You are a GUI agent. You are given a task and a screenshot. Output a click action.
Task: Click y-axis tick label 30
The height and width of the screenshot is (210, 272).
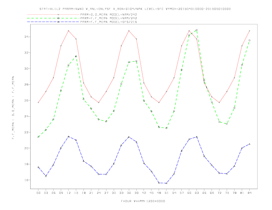coord(26,69)
